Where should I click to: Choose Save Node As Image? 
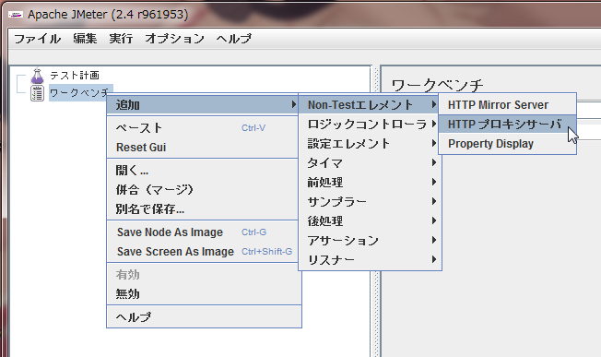[203, 232]
